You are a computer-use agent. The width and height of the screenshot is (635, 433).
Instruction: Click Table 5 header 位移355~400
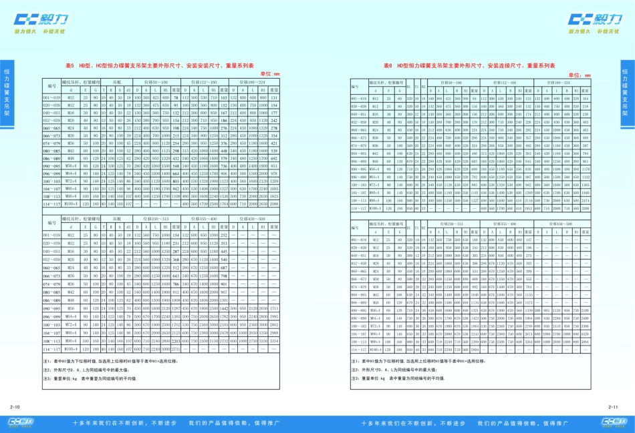tap(205, 219)
